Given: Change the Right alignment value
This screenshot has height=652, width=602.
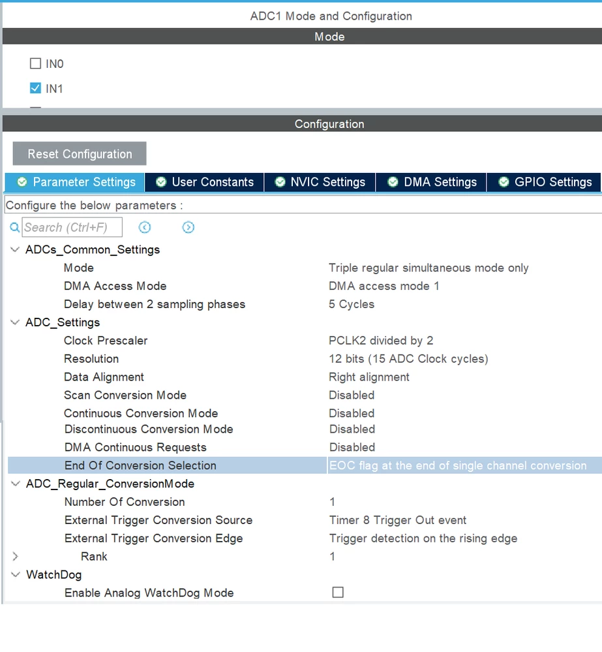Looking at the screenshot, I should coord(369,377).
